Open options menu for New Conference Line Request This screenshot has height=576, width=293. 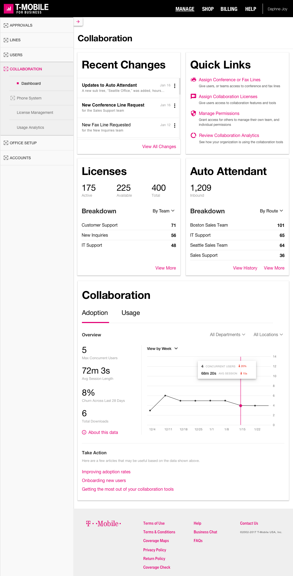coord(175,106)
